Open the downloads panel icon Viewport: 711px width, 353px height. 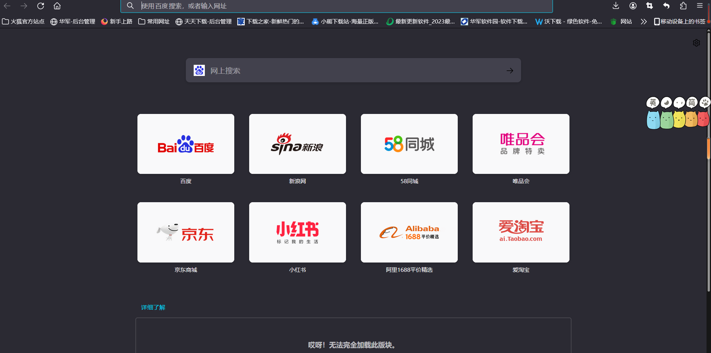point(616,6)
